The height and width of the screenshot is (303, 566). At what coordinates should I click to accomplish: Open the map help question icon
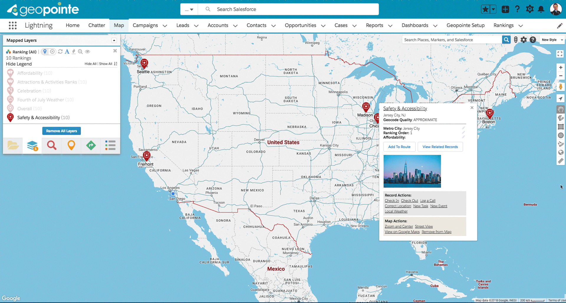533,40
